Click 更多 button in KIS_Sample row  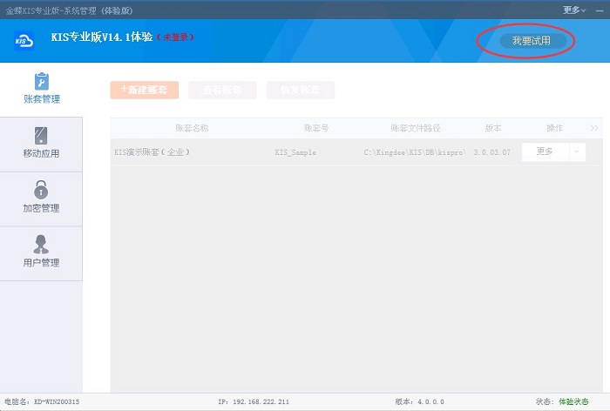point(545,152)
